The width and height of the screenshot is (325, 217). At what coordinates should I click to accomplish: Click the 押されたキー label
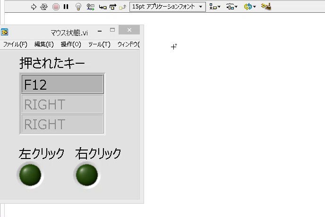(52, 63)
